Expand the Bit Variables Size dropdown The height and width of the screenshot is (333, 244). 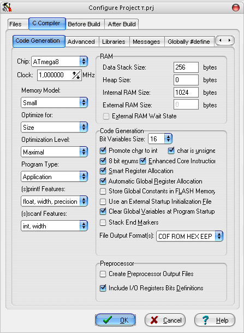[x=160, y=139]
